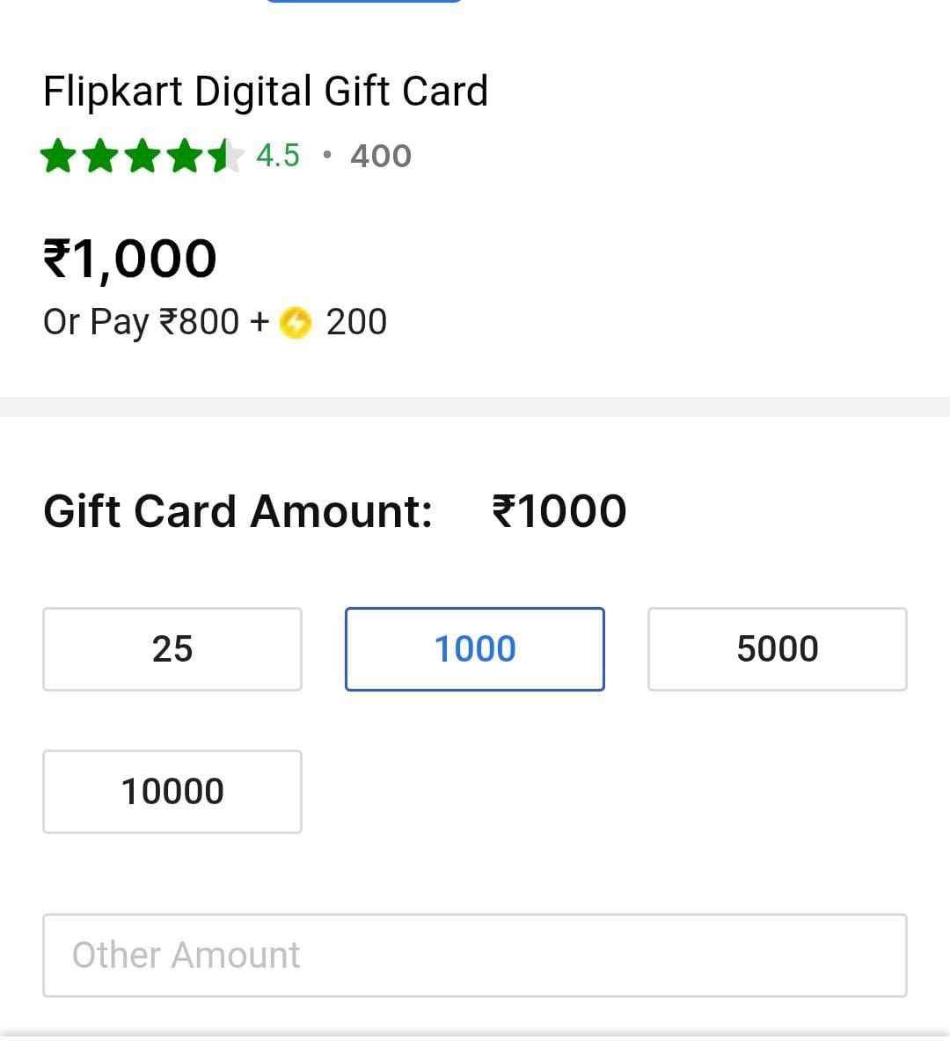This screenshot has width=950, height=1054.
Task: Open the 4.5 rating score
Action: (x=278, y=156)
